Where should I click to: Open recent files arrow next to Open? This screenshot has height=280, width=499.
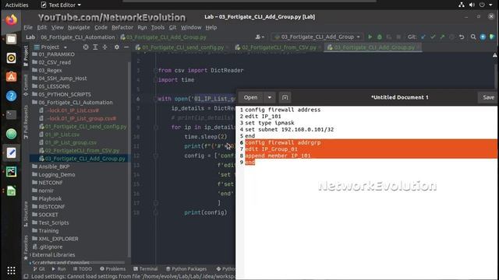tap(270, 97)
